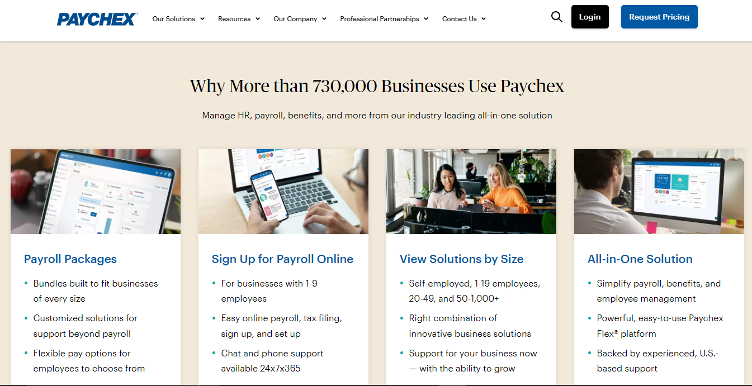The image size is (752, 386).
Task: Click the Payroll Packages tablet image
Action: (96, 192)
